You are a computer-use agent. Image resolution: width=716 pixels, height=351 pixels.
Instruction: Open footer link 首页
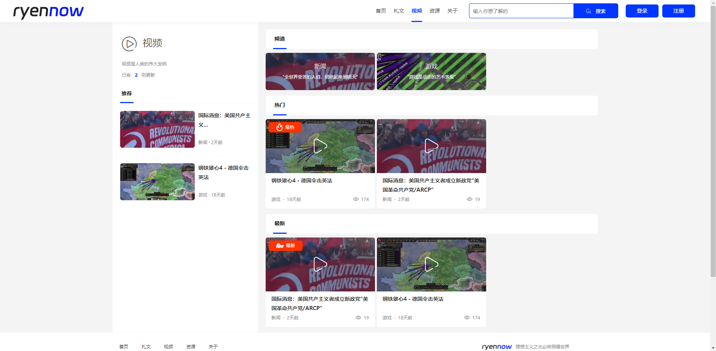click(124, 347)
